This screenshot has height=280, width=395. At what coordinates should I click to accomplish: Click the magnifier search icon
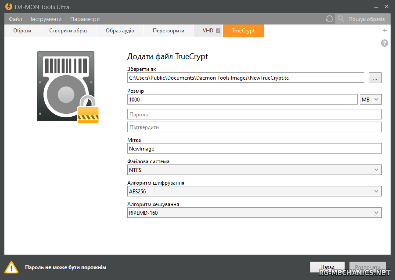[341, 19]
